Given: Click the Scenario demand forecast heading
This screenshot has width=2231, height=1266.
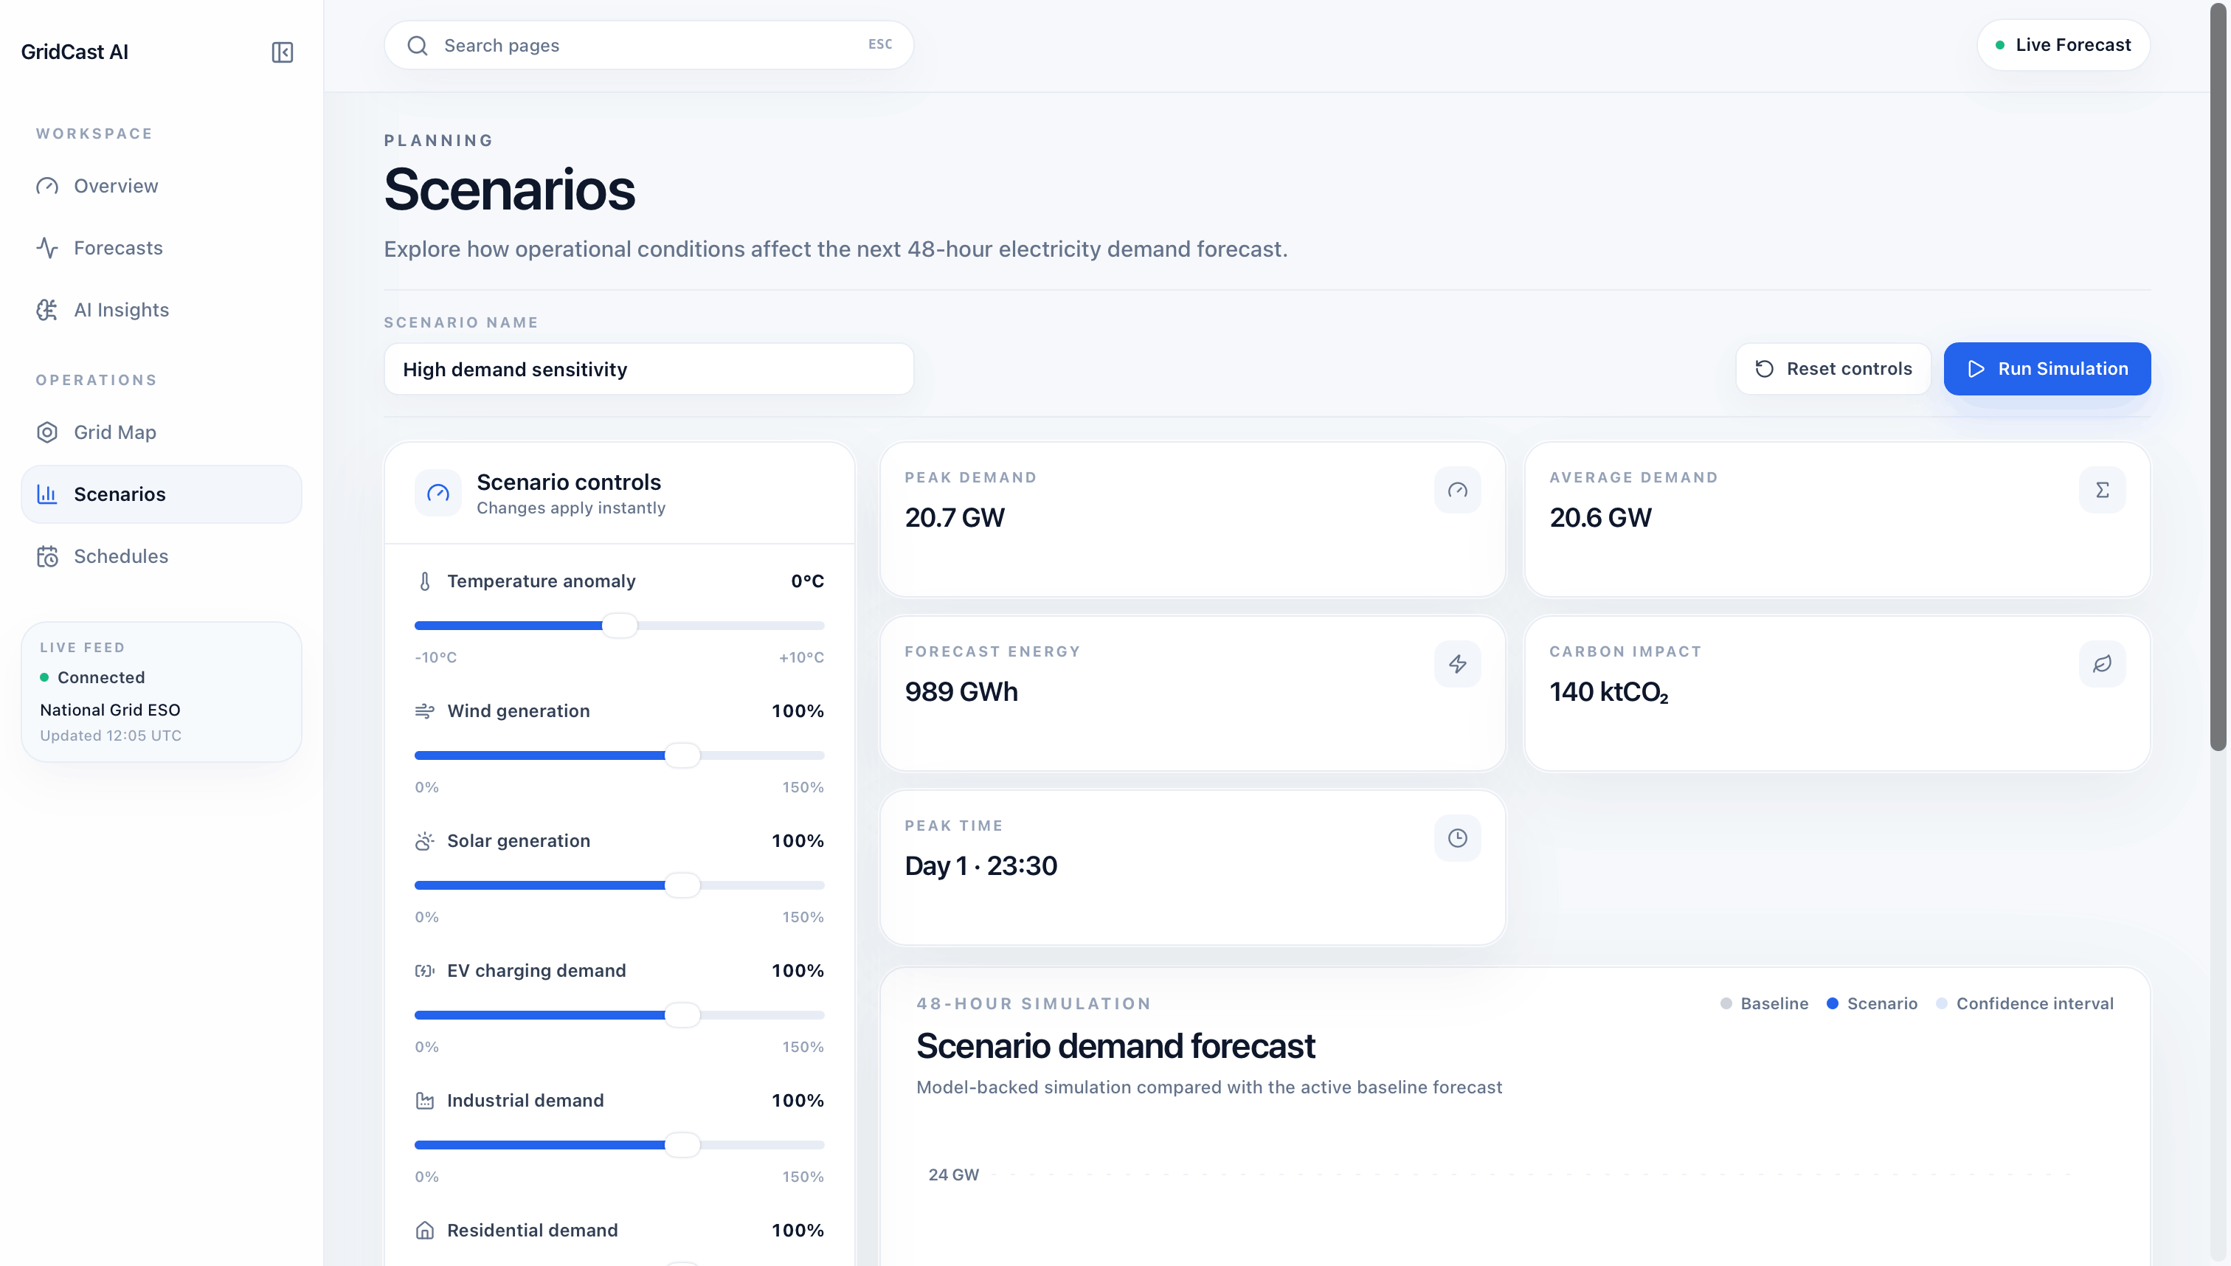Looking at the screenshot, I should point(1115,1046).
